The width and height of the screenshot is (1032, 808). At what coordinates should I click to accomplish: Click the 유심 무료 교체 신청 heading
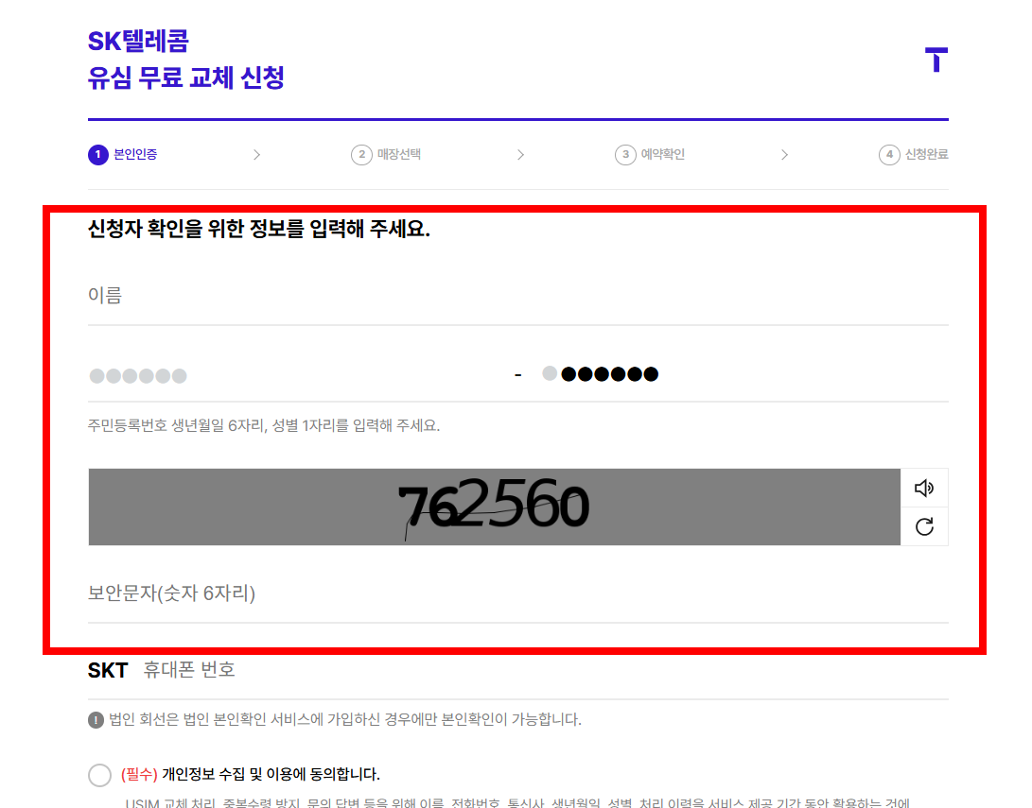point(186,77)
